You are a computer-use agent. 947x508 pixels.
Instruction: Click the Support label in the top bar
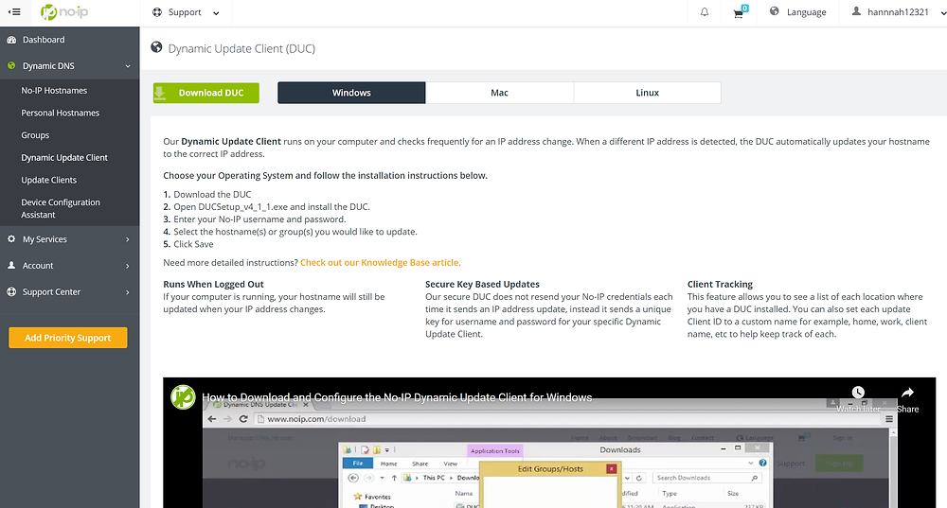point(185,12)
